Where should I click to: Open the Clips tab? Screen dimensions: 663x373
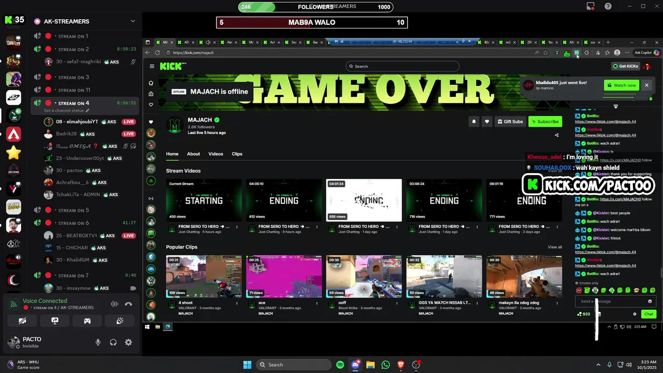pos(237,154)
